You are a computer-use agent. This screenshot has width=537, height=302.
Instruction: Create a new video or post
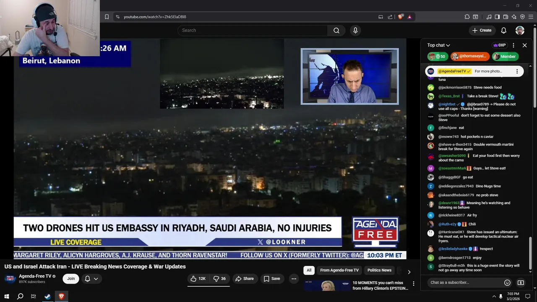pyautogui.click(x=482, y=30)
